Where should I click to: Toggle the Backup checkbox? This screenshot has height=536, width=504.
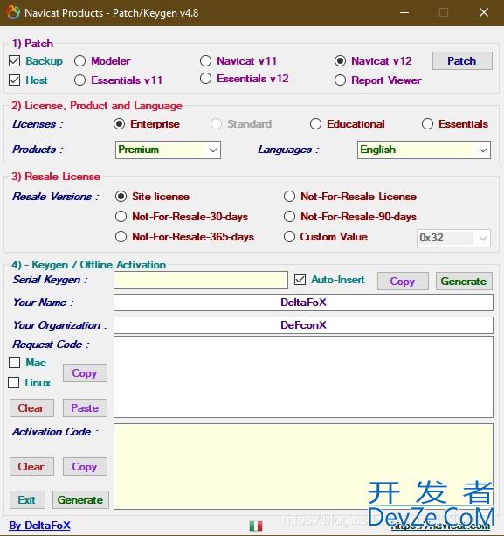[14, 61]
